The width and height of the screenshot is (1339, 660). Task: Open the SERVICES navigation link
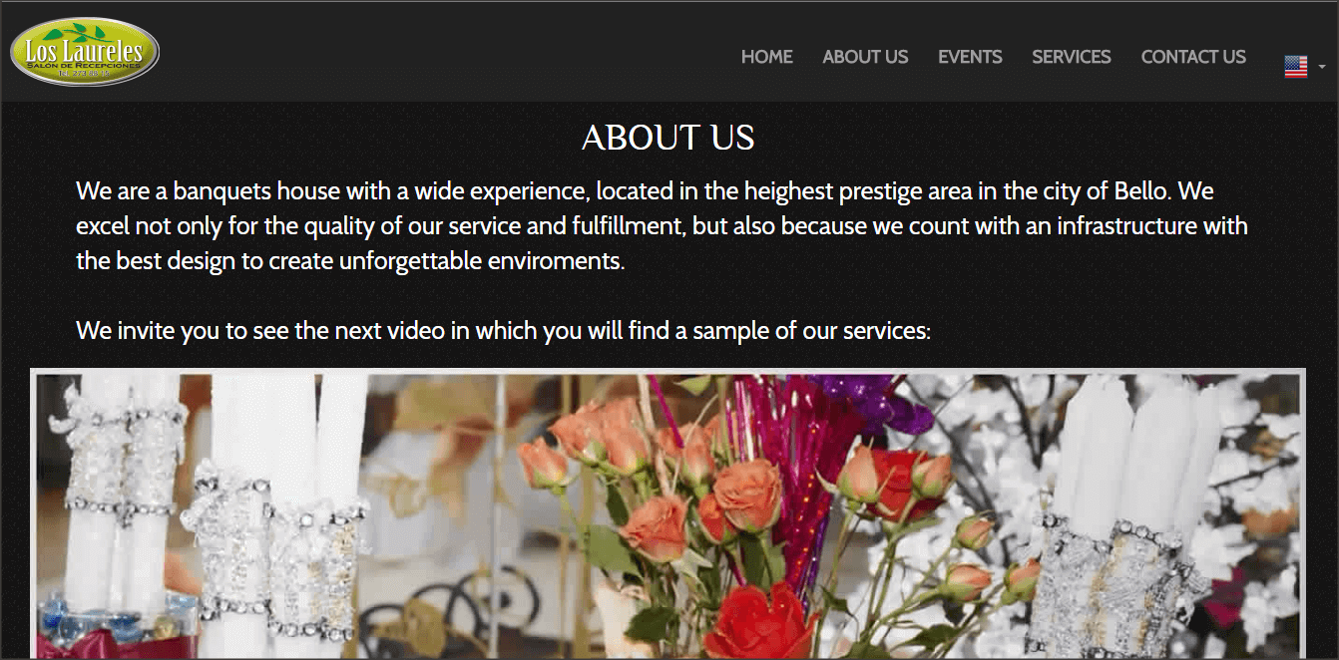point(1072,57)
